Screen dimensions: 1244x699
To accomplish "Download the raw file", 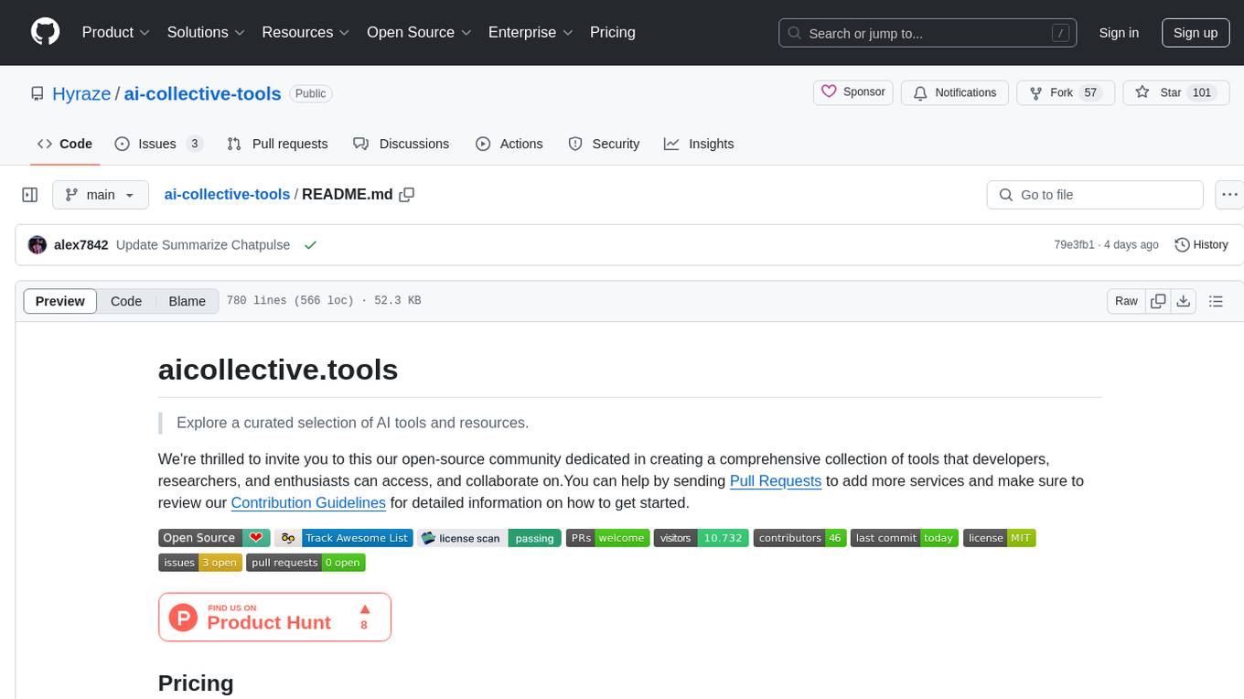I will coord(1184,301).
